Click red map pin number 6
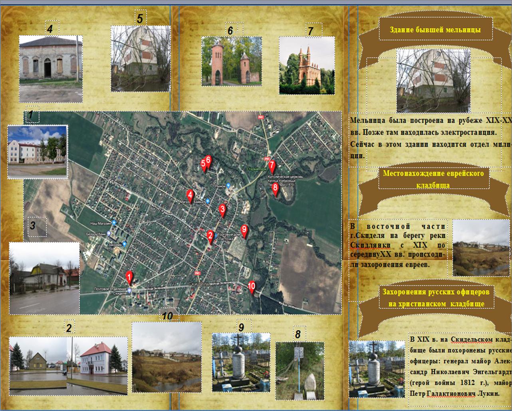 pos(208,161)
